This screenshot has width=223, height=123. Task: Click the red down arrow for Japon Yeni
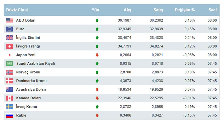[x=97, y=55]
